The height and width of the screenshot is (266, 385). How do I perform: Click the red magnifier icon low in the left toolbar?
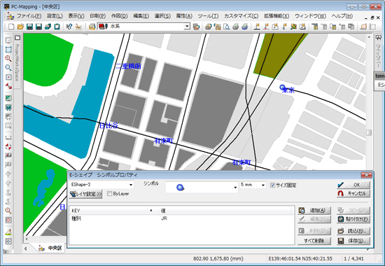click(8, 211)
